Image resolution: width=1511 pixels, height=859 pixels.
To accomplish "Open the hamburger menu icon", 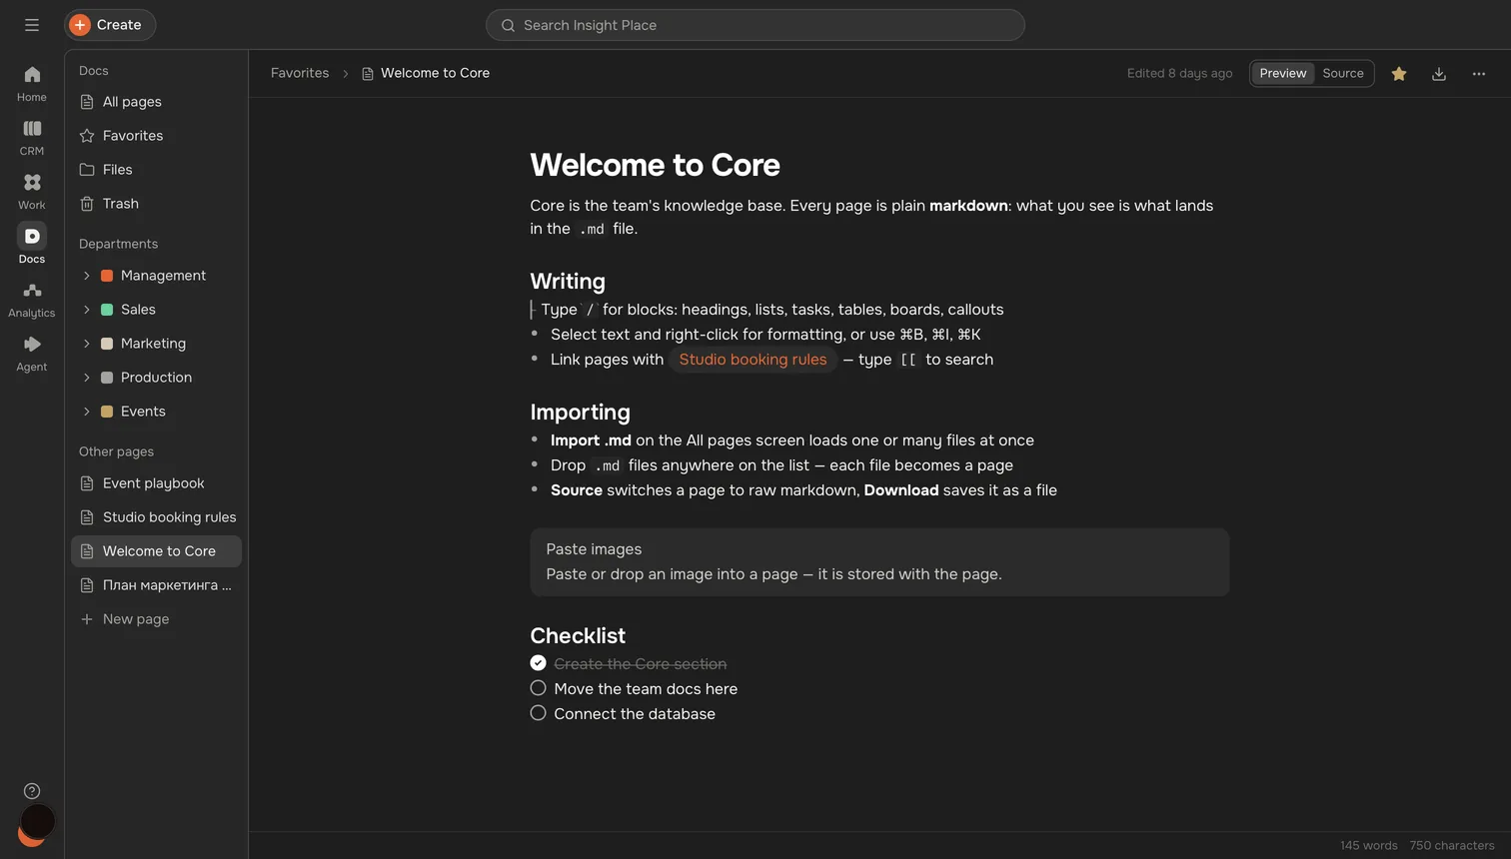I will [x=32, y=25].
